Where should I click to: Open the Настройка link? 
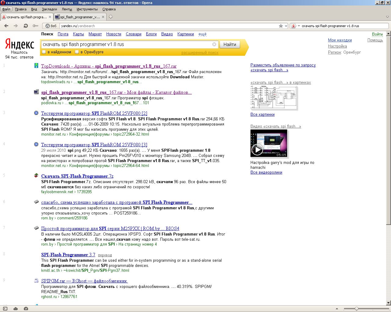coord(338,46)
